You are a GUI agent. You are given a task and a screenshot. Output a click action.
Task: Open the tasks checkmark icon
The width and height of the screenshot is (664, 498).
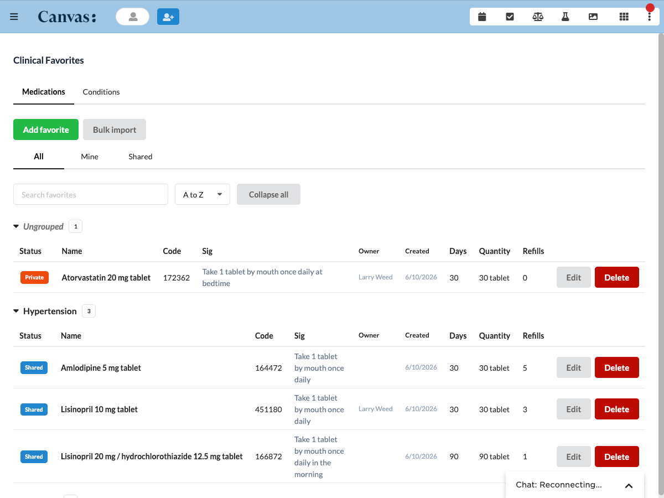[510, 17]
